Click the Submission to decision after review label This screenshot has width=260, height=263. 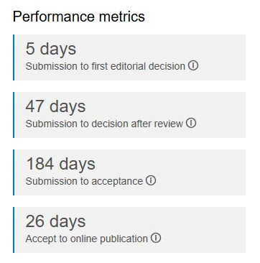click(104, 124)
